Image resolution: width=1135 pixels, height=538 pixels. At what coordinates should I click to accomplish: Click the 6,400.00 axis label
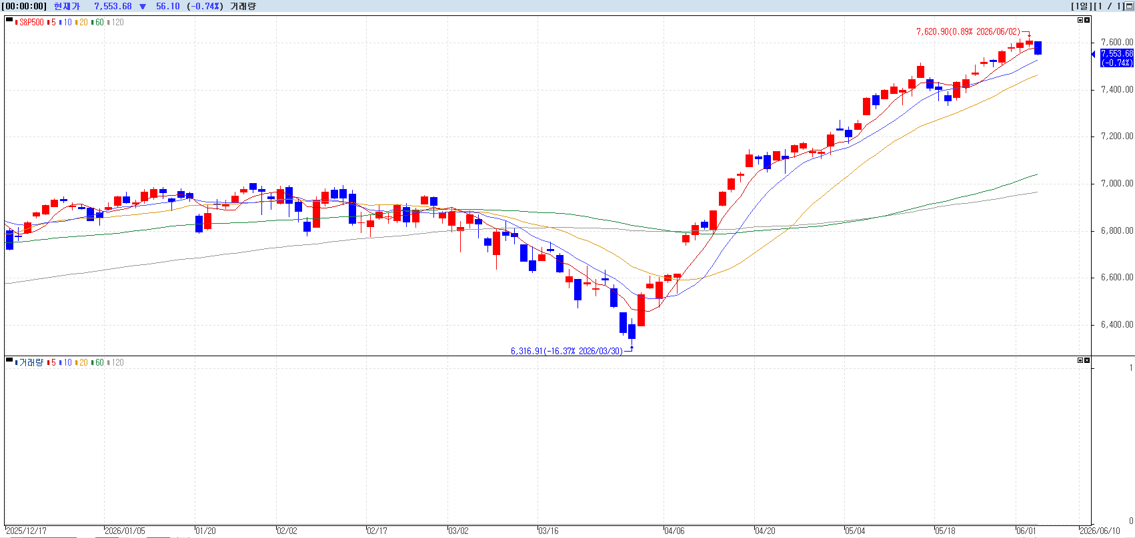point(1117,324)
